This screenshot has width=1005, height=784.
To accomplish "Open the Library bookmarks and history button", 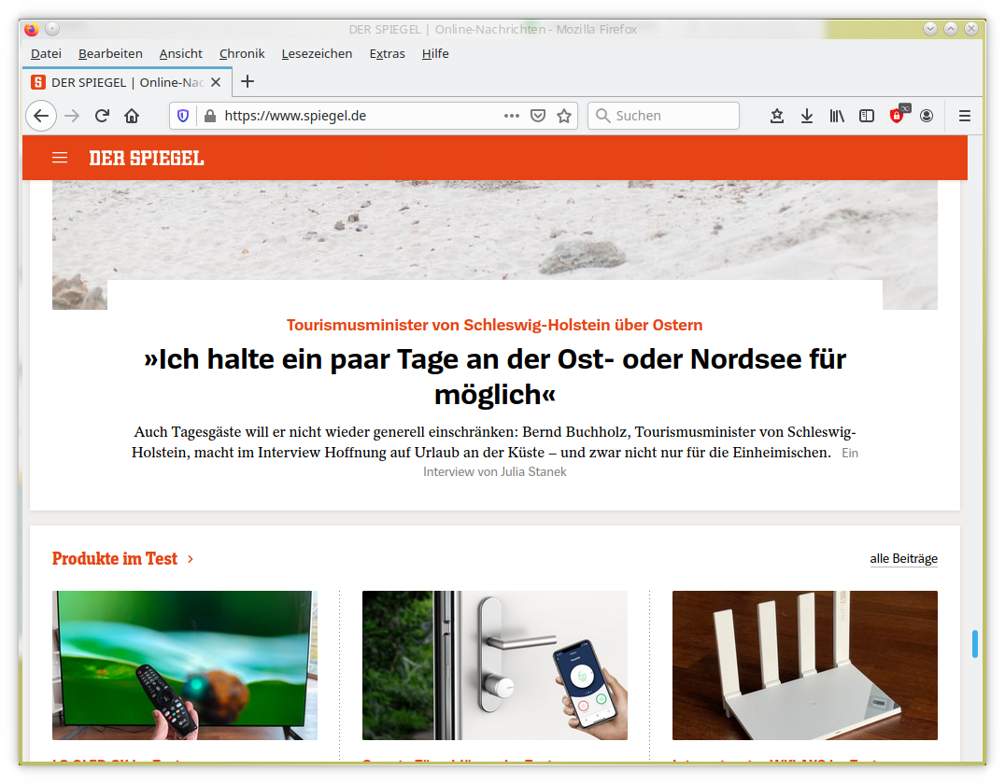I will click(x=837, y=116).
